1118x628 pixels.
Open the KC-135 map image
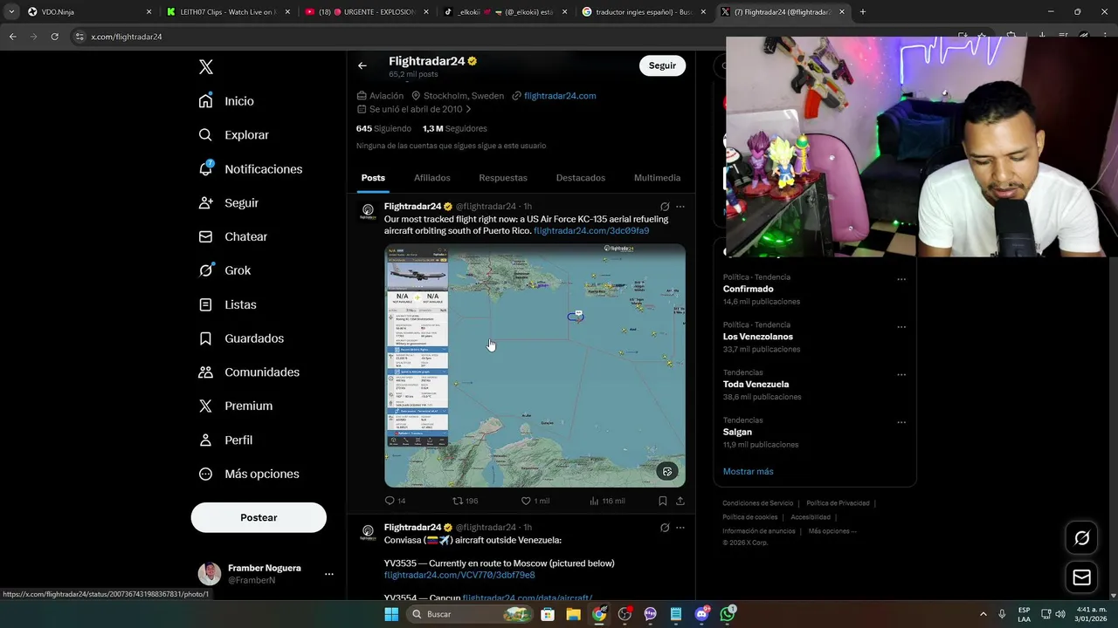tap(535, 365)
